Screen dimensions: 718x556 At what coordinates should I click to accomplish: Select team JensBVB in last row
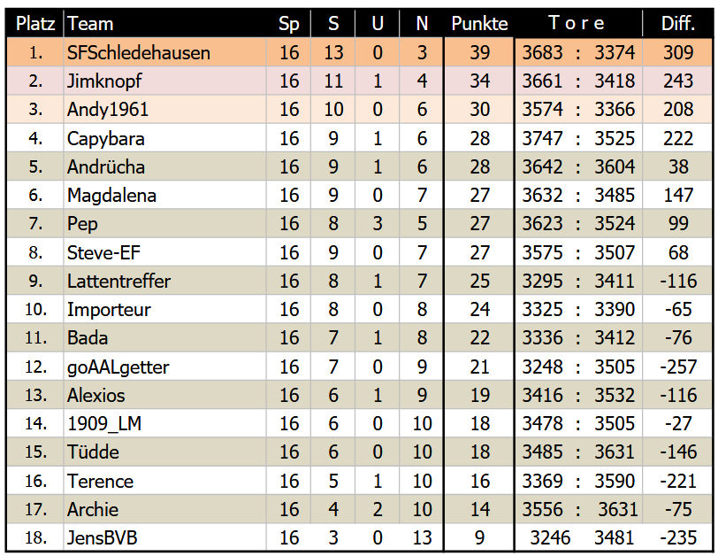click(103, 538)
